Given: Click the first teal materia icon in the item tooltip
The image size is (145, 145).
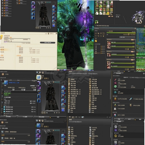Looking at the screenshot, I should click(4, 107).
